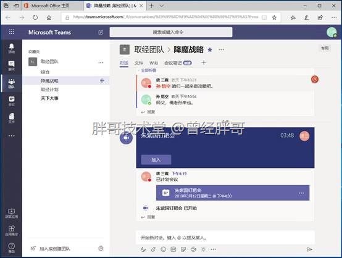
Task: Send the message with arrow icon
Action: (309, 249)
